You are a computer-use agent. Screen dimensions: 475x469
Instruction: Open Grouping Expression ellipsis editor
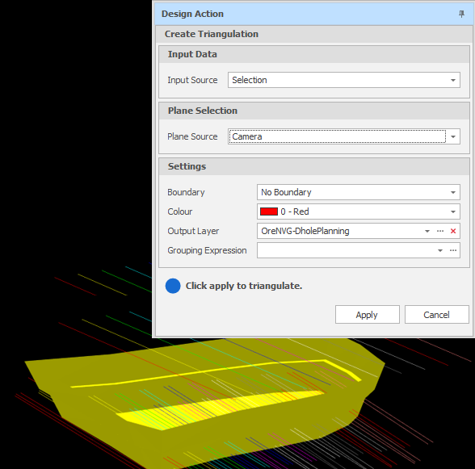tap(453, 250)
